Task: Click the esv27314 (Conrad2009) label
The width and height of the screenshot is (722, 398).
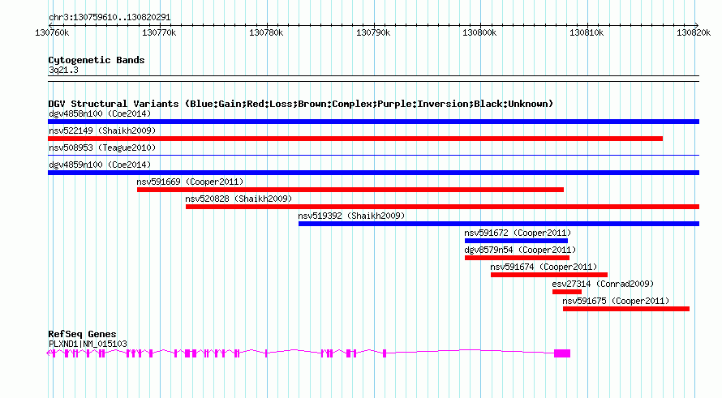Action: click(x=603, y=284)
